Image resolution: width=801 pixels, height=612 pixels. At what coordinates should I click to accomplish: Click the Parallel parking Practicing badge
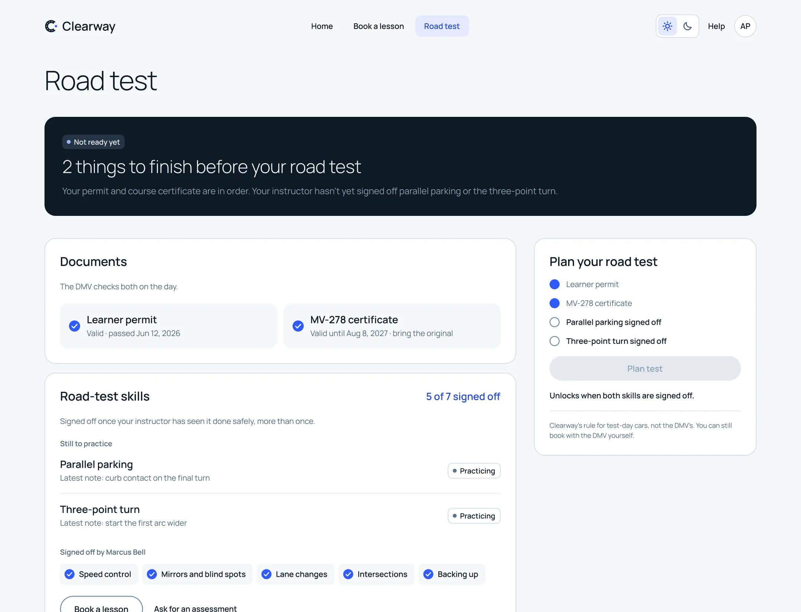tap(474, 471)
